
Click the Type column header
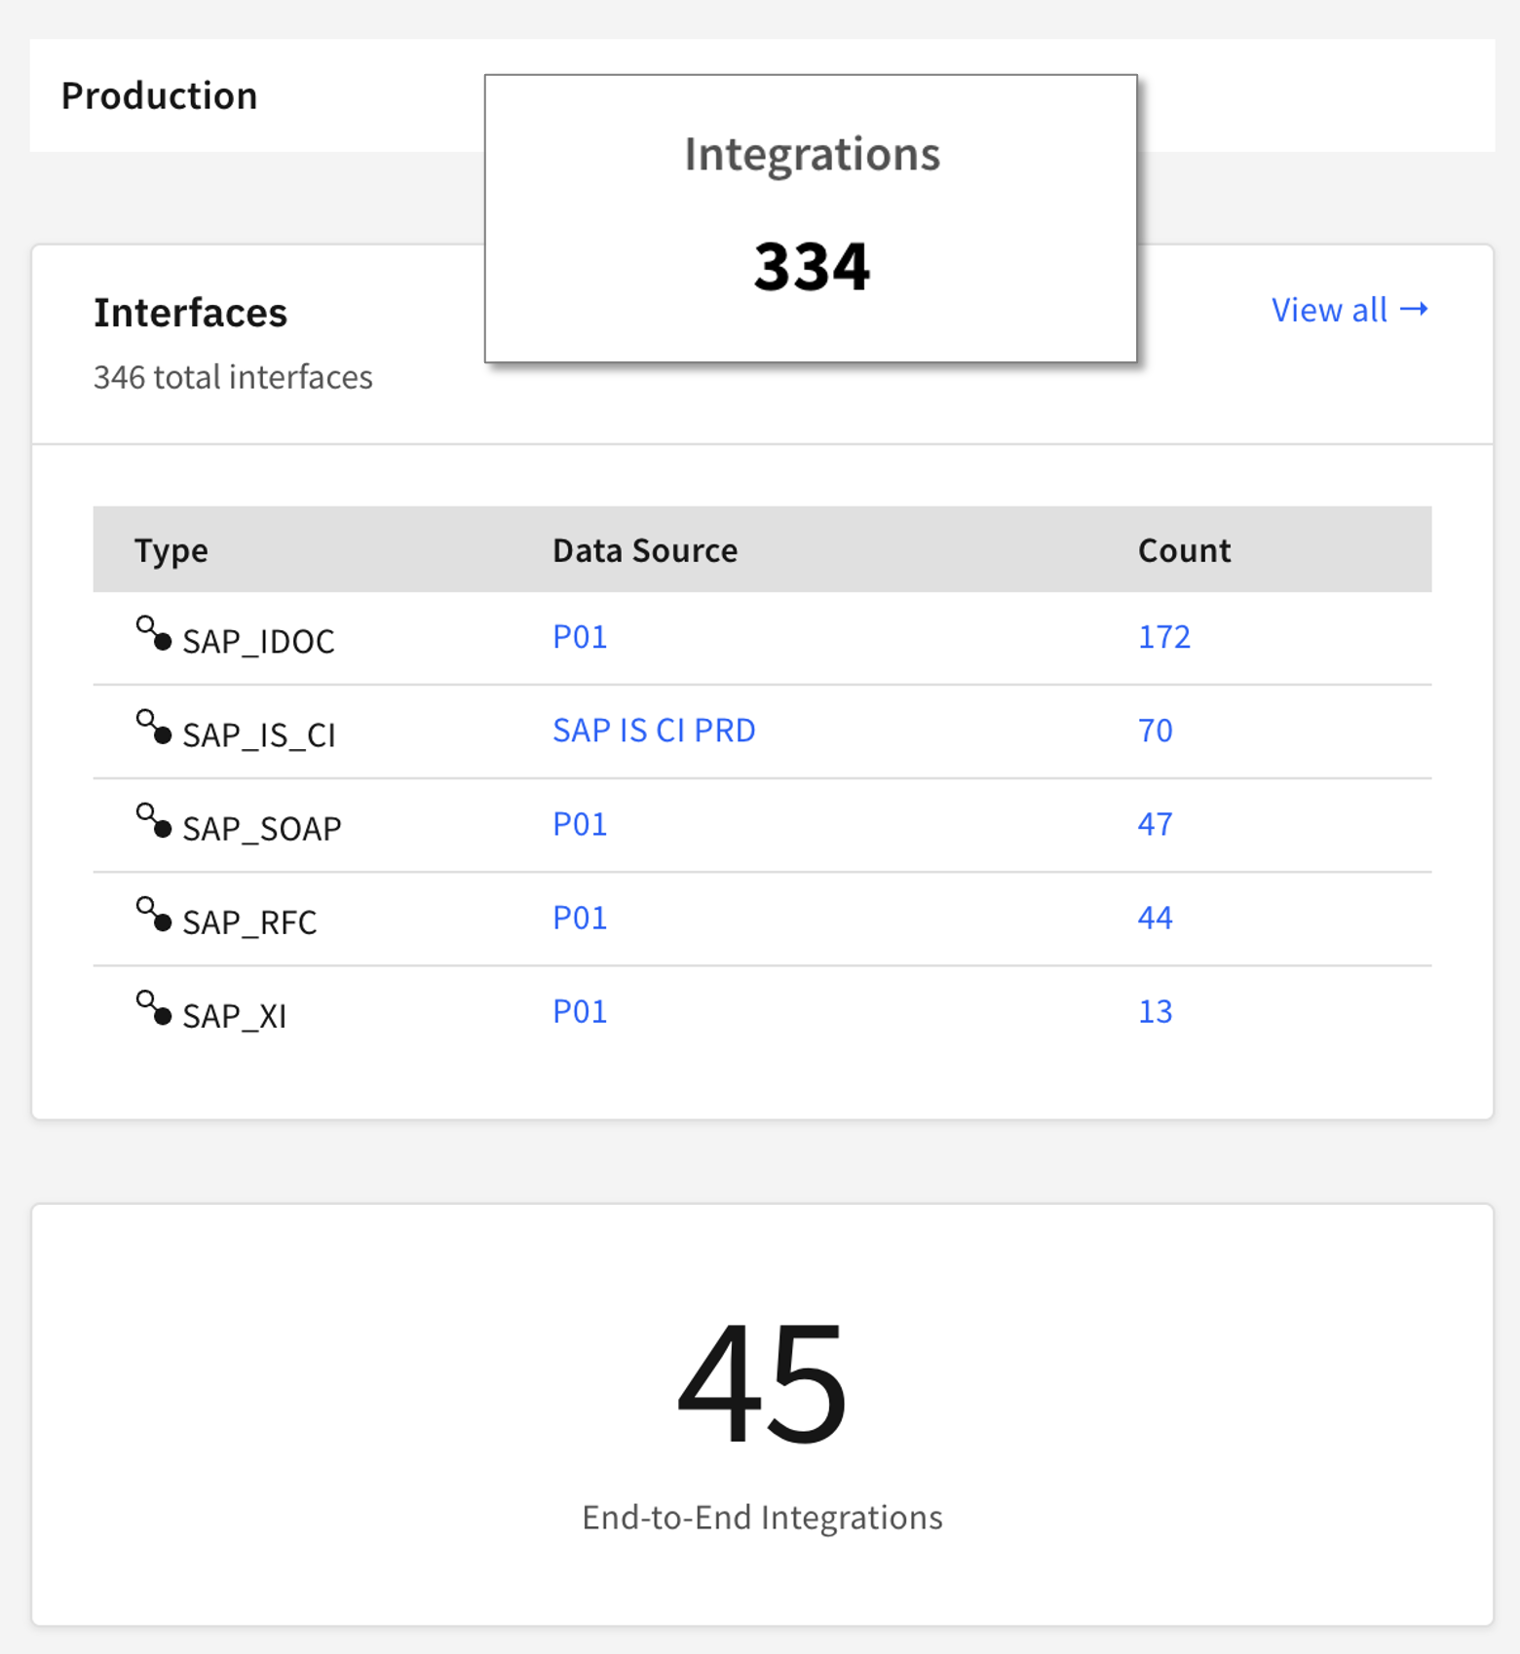pyautogui.click(x=171, y=550)
